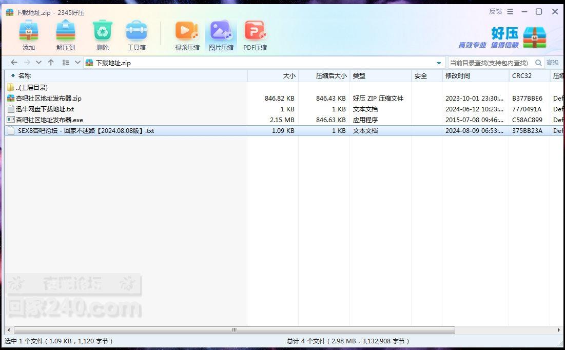The width and height of the screenshot is (565, 350).
Task: Open 图片压缩 image compression tool
Action: [221, 34]
